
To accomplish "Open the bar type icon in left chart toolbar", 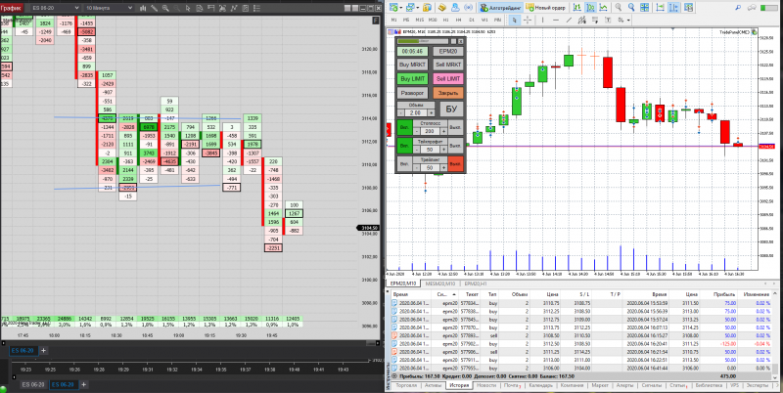I will pos(143,8).
